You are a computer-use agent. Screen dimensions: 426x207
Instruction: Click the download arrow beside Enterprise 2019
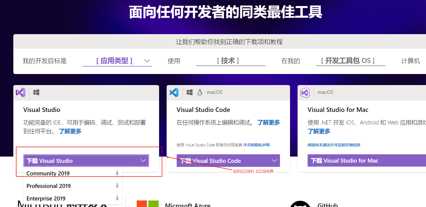click(117, 198)
